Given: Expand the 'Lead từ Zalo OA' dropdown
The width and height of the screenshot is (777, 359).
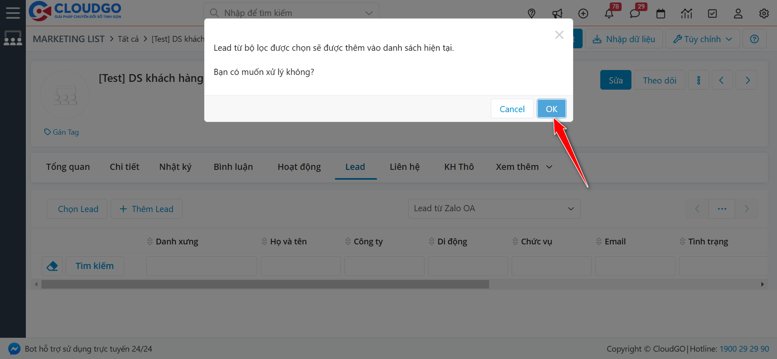Looking at the screenshot, I should 494,209.
